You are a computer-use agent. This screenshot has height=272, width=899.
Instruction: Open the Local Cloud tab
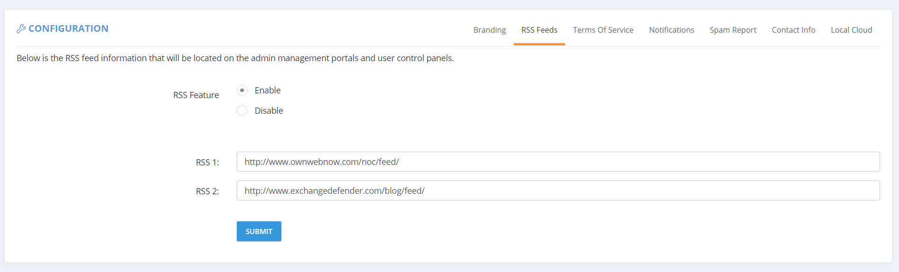click(851, 30)
